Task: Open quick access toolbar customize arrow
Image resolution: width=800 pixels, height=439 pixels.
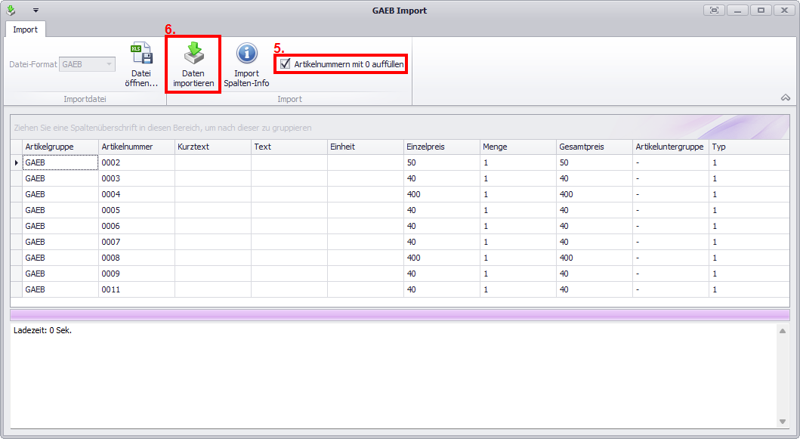Action: pos(36,11)
